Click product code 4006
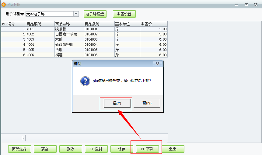 40,55
